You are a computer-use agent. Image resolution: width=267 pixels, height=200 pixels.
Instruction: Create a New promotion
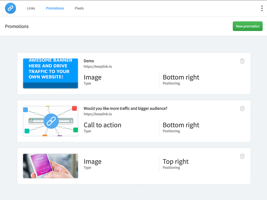[248, 26]
